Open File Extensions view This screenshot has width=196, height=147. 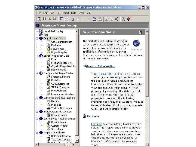(59, 91)
